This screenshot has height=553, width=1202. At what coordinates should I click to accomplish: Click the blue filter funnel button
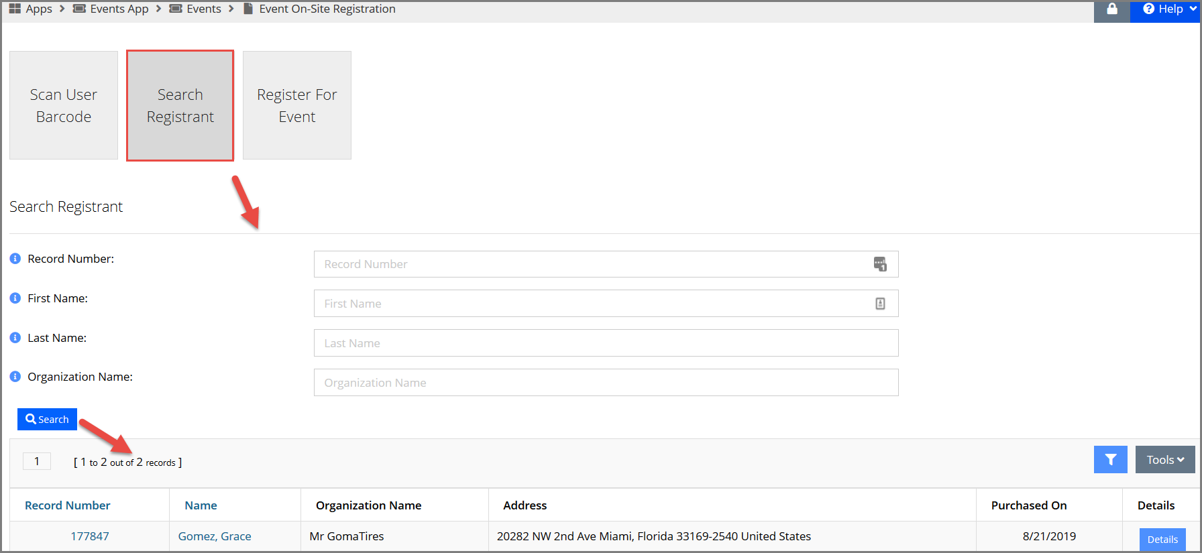point(1111,460)
